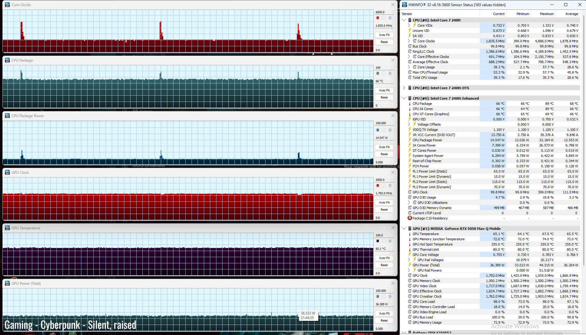Click the Total CPU Usage row icon
586x335 pixels.
pos(409,78)
